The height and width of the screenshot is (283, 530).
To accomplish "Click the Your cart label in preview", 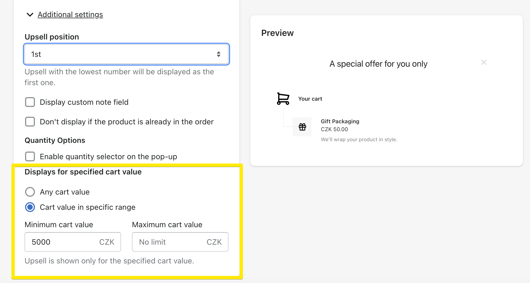I will [x=310, y=99].
